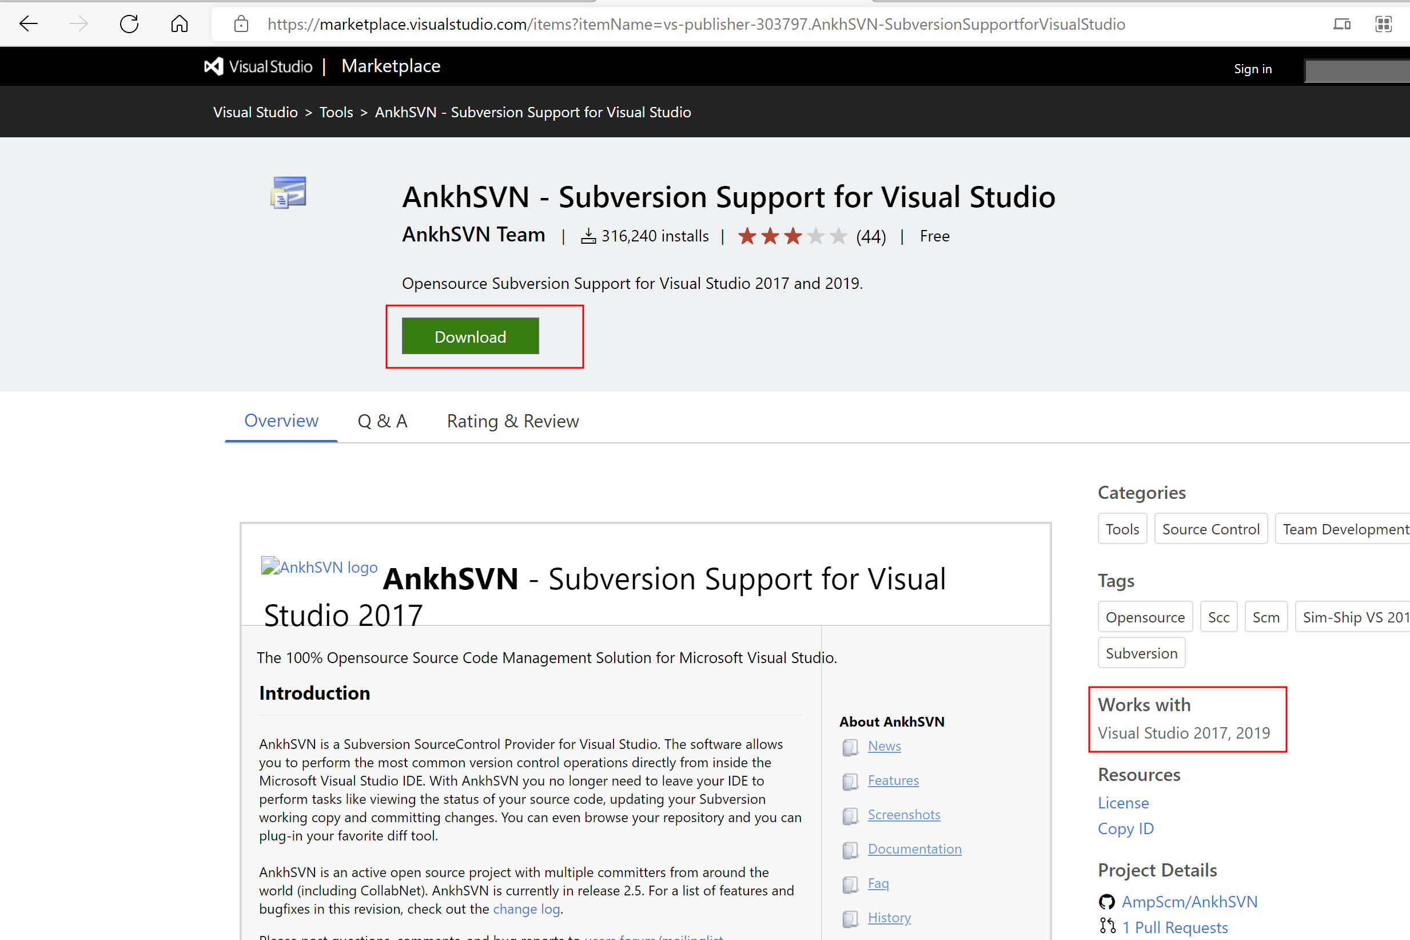Click the Opensource tag
Viewport: 1410px width, 940px height.
(1144, 617)
